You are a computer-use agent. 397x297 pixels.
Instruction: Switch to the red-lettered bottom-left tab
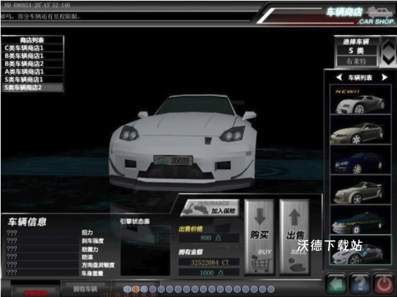pos(35,291)
